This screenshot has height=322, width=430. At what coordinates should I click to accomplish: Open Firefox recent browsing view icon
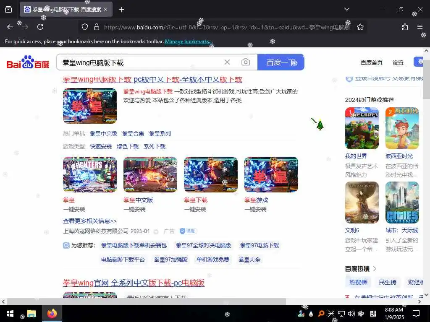click(x=8, y=9)
